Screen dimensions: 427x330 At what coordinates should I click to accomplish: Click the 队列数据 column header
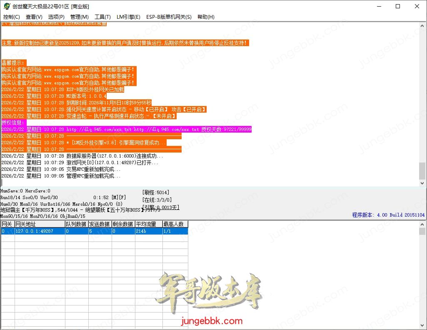[x=76, y=224]
